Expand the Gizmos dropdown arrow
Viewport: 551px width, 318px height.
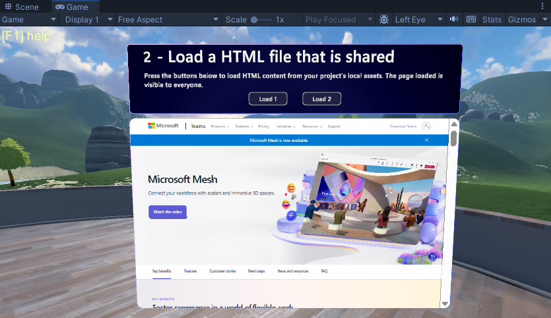pos(545,20)
